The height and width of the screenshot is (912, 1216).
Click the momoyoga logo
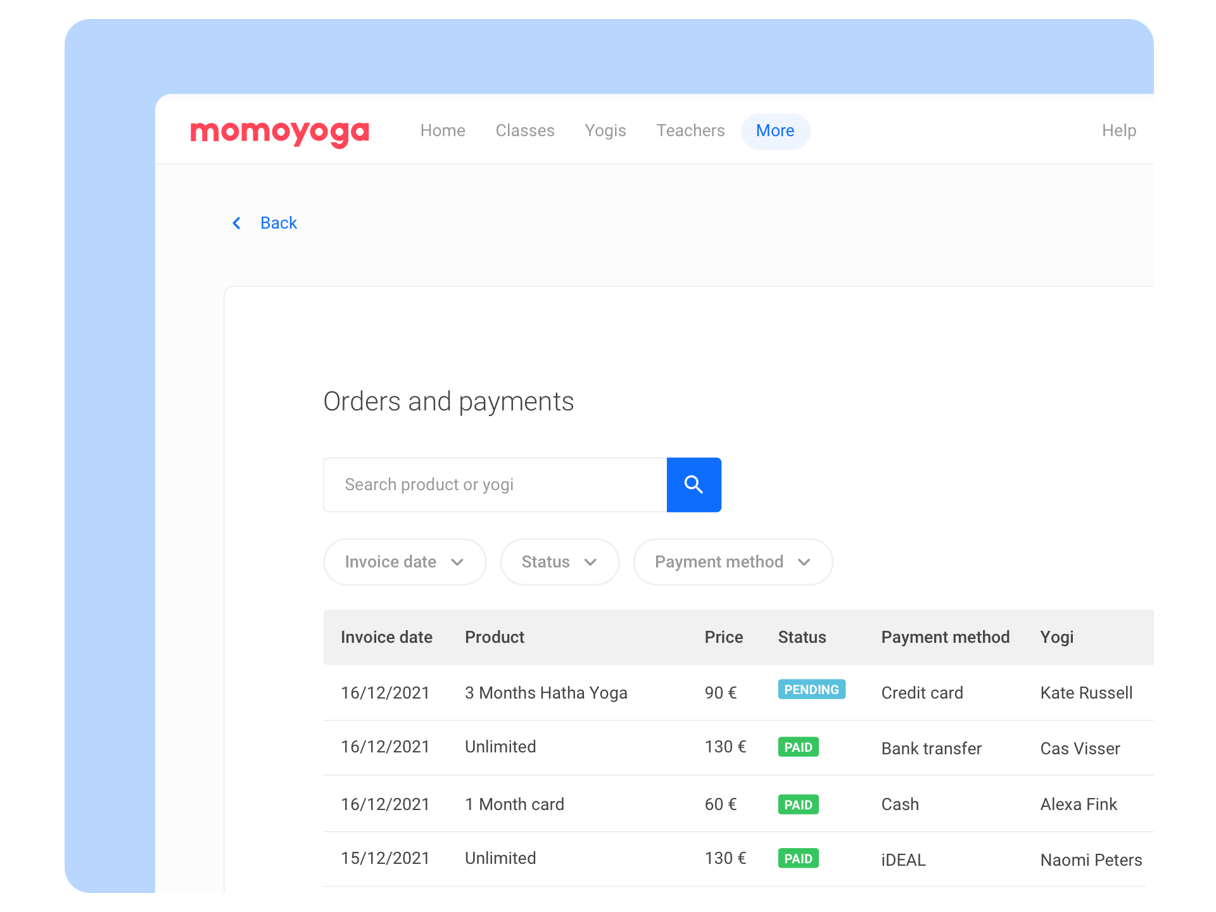click(x=279, y=132)
